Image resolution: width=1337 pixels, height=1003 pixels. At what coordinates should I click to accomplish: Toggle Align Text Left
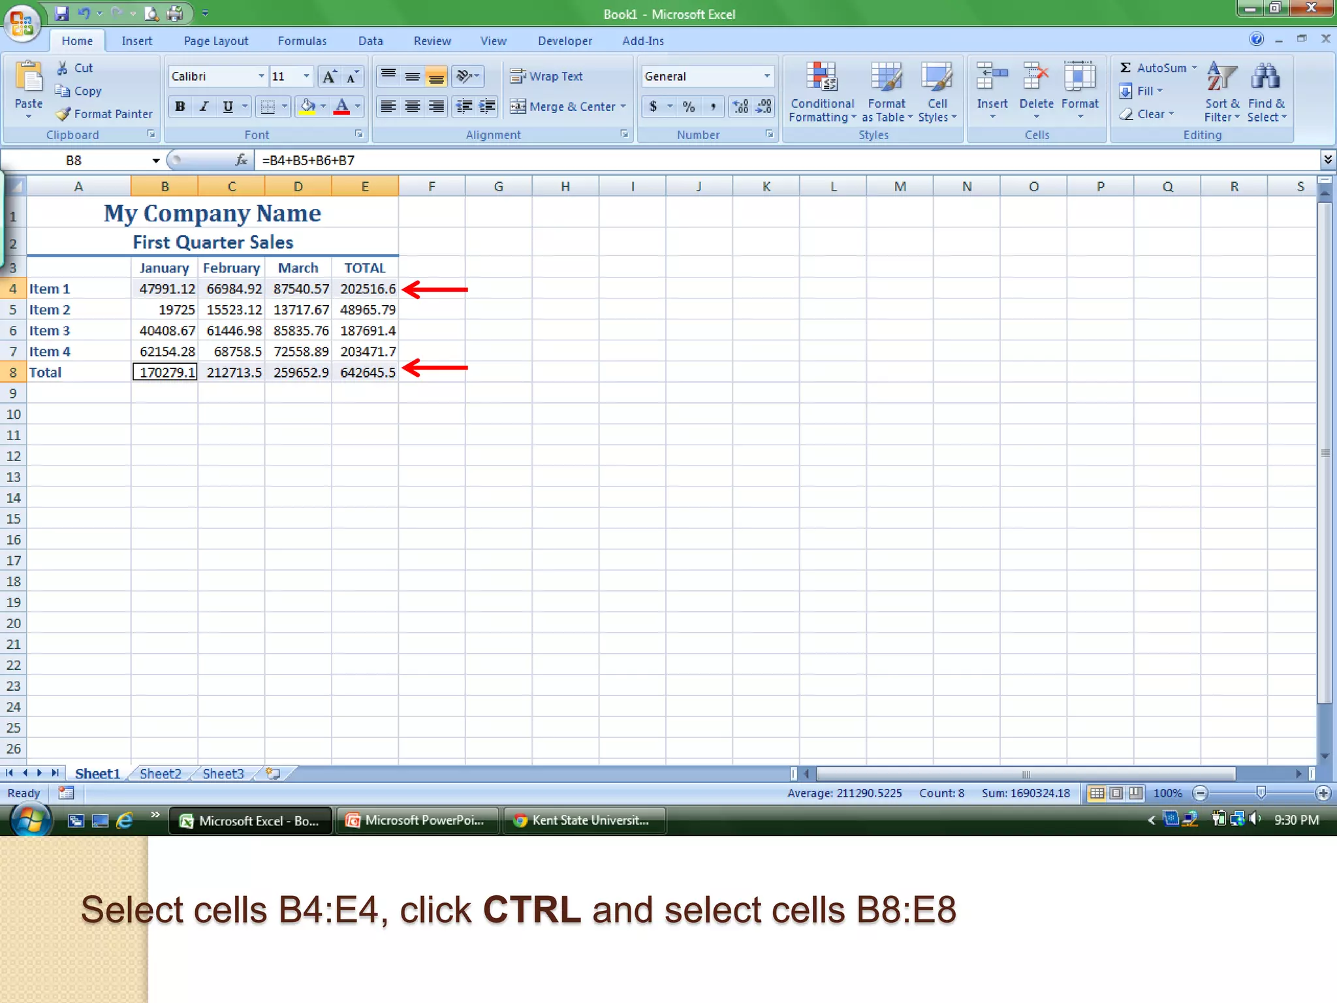pyautogui.click(x=388, y=106)
